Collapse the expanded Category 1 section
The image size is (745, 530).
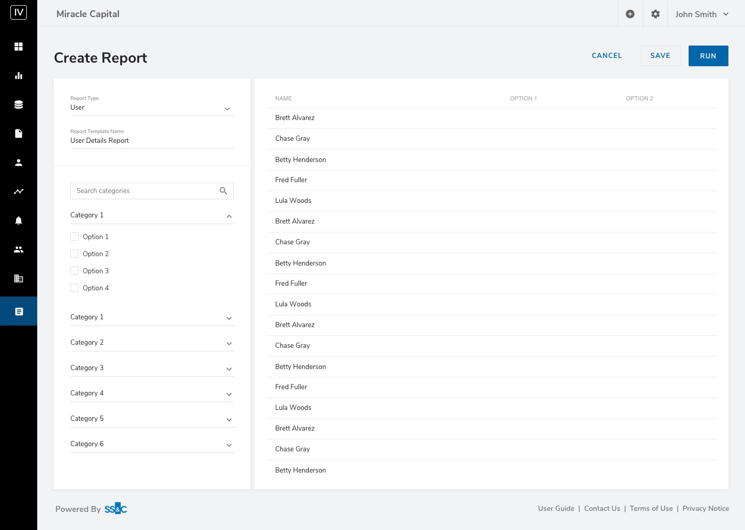tap(152, 215)
